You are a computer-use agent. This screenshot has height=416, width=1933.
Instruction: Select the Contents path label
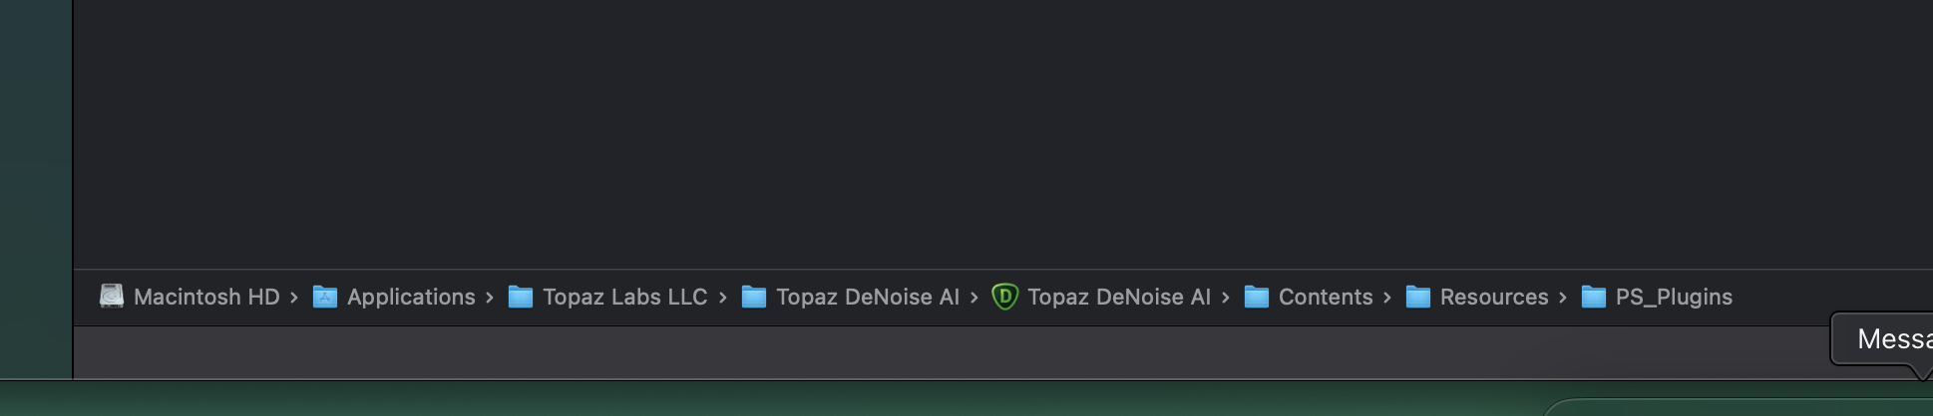(1326, 297)
